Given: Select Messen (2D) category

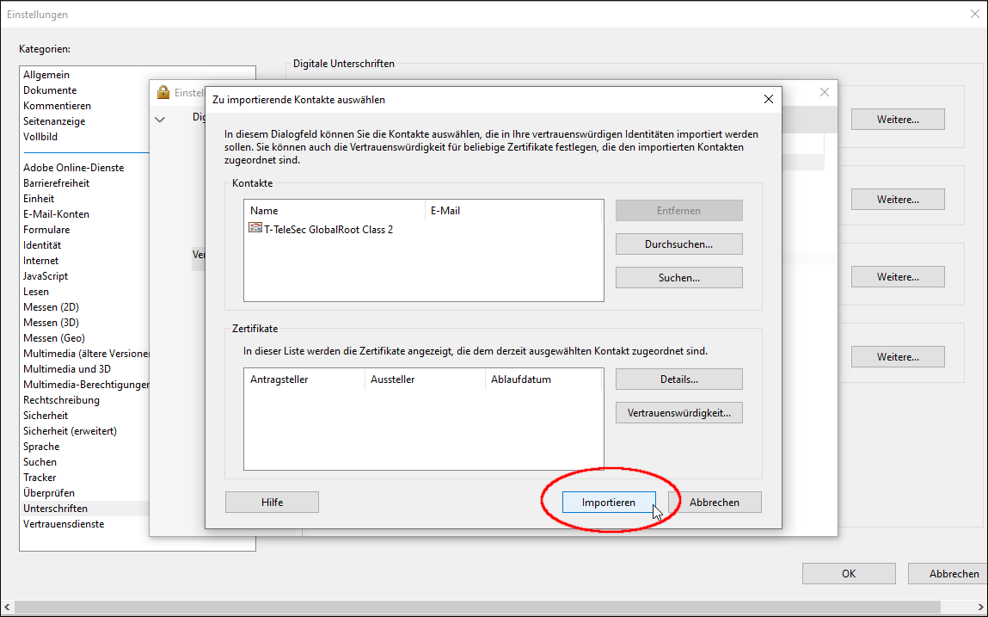Looking at the screenshot, I should 51,306.
